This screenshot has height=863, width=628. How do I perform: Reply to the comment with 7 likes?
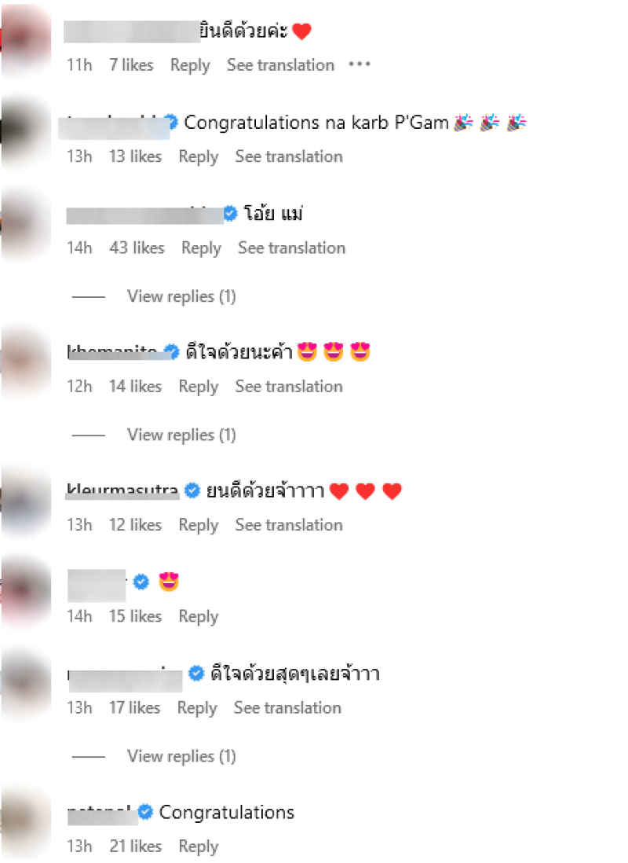(190, 65)
